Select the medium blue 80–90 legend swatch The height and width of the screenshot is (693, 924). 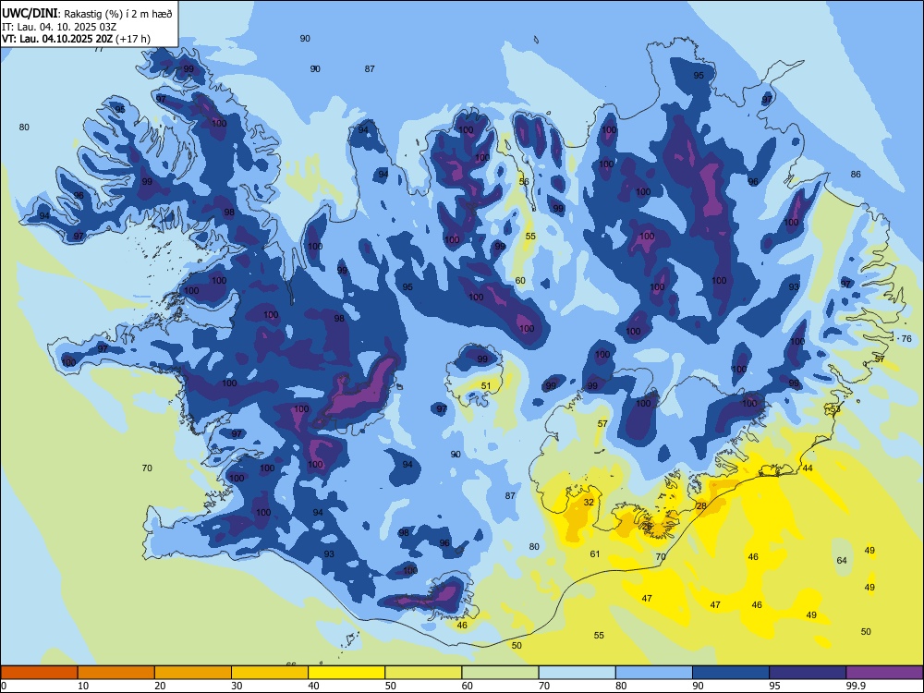[653, 673]
